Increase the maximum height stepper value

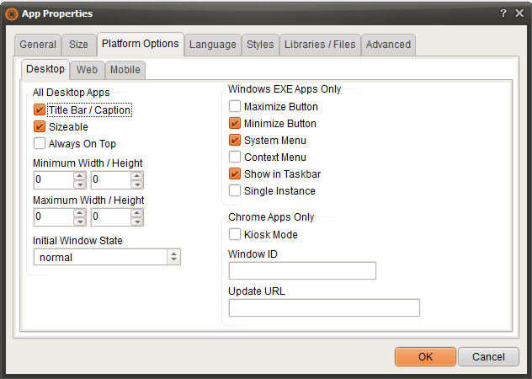137,213
